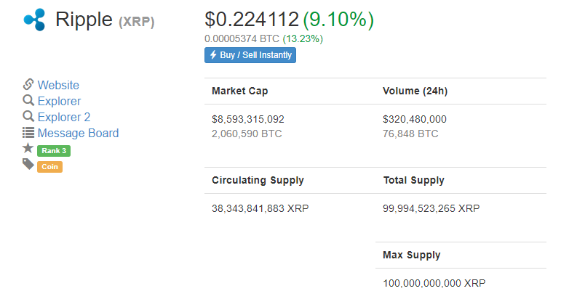Open the Explorer 2 link
Image resolution: width=561 pixels, height=307 pixels.
tap(64, 117)
